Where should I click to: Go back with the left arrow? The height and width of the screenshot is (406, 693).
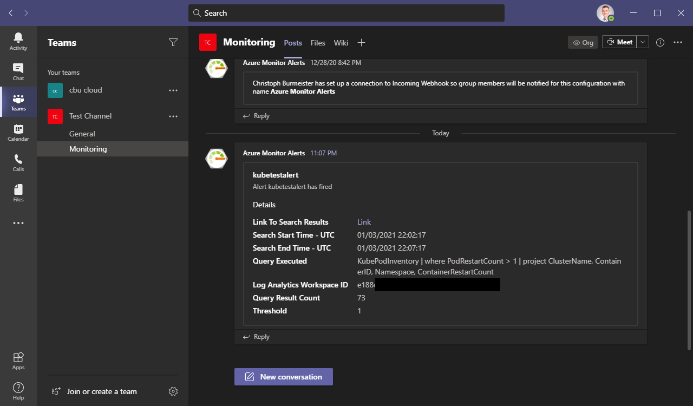(x=11, y=13)
